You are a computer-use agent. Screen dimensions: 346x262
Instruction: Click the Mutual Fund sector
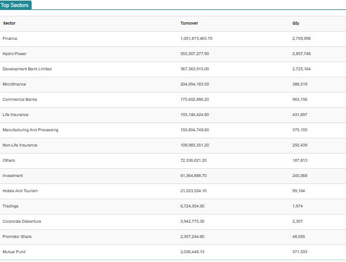[14, 252]
